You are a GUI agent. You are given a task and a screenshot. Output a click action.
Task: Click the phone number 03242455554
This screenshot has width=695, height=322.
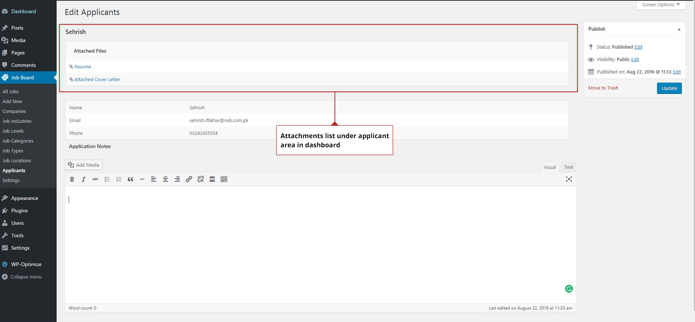point(203,133)
